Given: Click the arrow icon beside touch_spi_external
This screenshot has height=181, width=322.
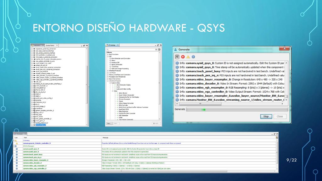Looking at the screenshot, I should 35,71.
